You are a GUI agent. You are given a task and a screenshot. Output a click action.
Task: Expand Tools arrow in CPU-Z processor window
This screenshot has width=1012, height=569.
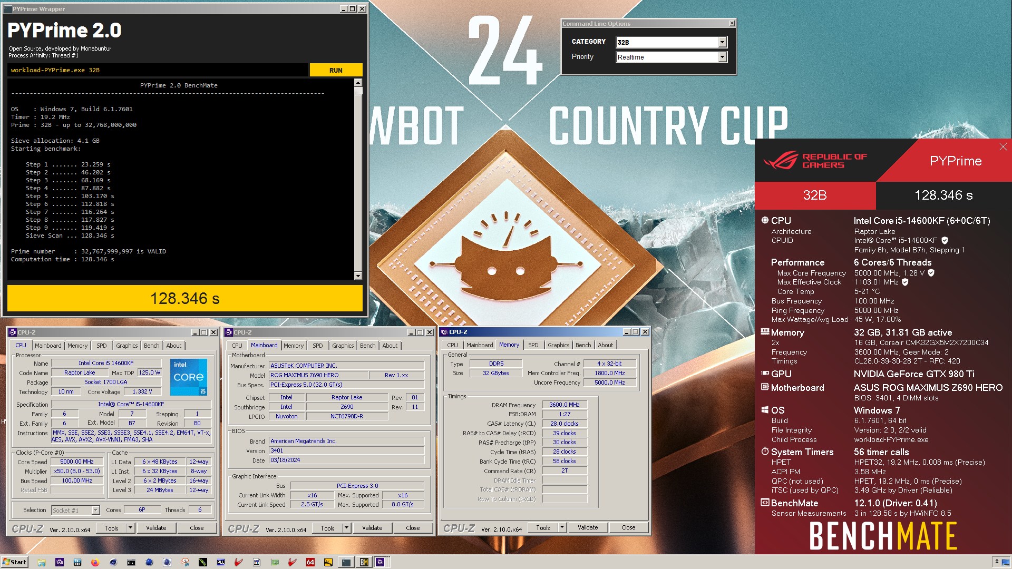[x=130, y=527]
